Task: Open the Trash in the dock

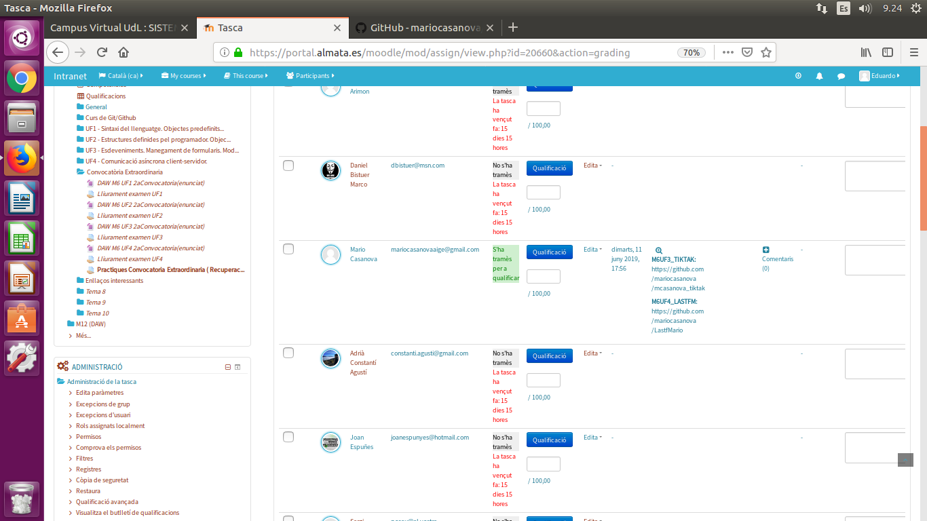Action: click(x=22, y=499)
